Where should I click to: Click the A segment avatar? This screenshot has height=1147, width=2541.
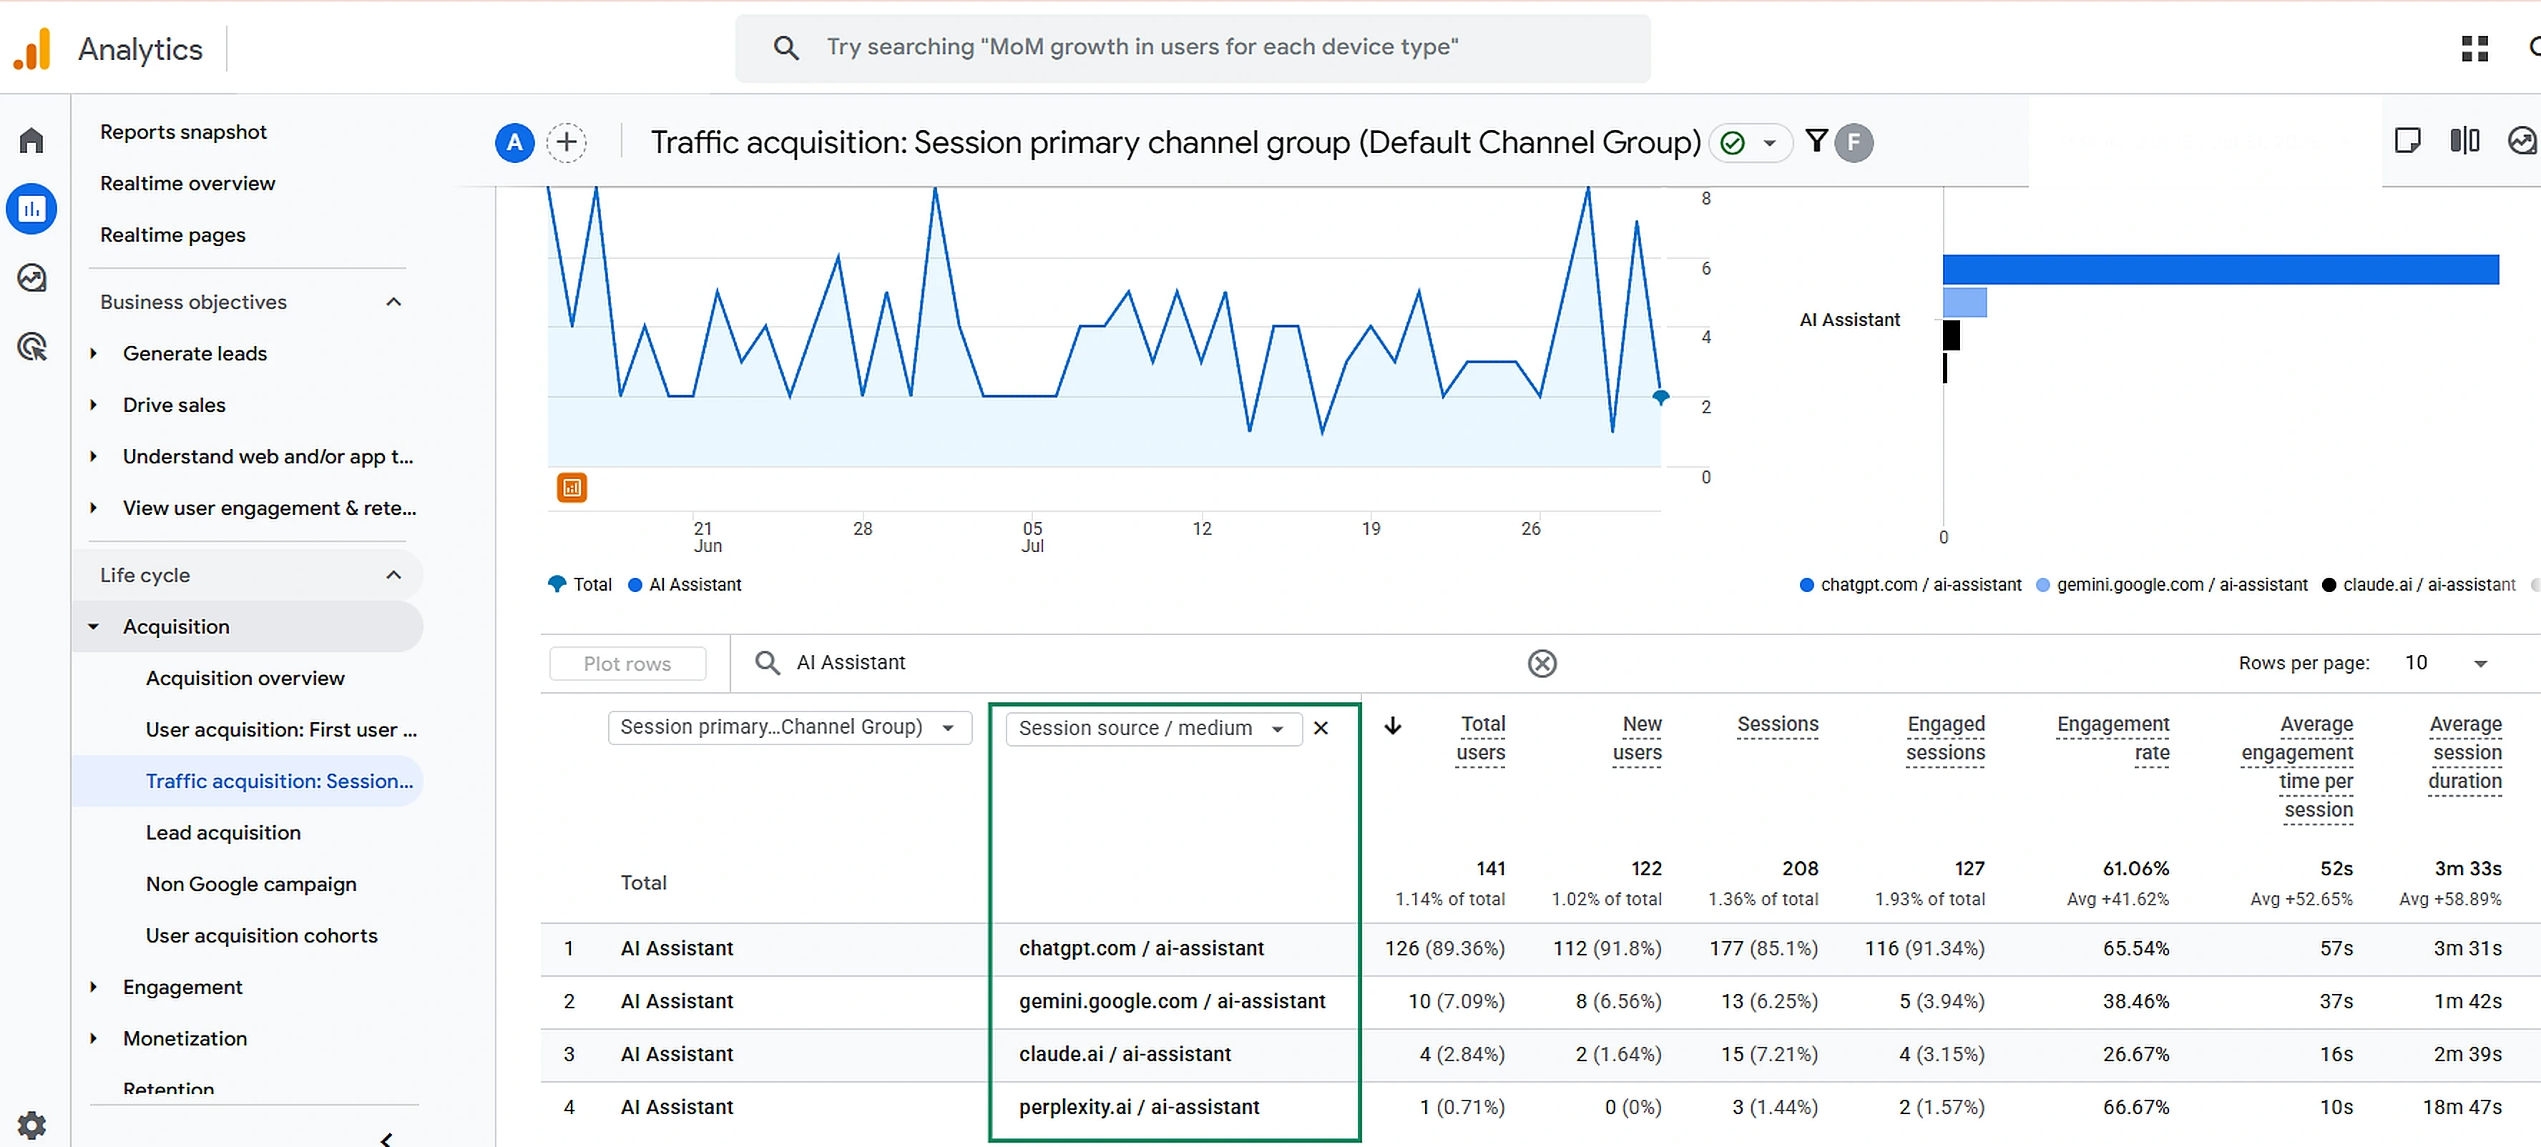click(x=515, y=143)
